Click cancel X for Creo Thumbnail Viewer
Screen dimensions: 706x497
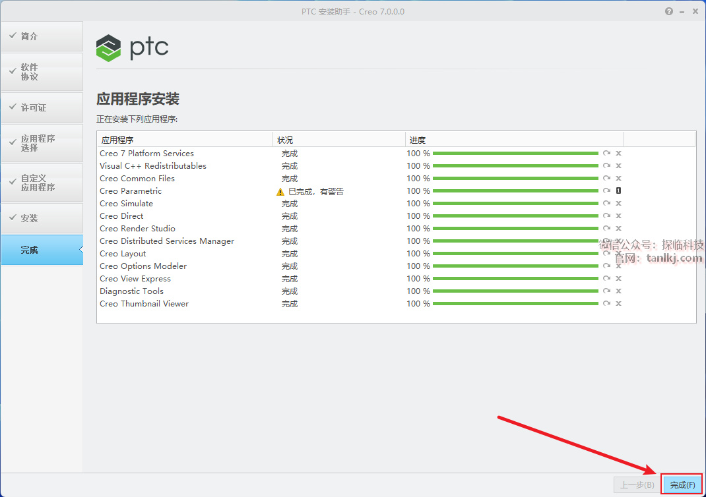click(x=619, y=304)
